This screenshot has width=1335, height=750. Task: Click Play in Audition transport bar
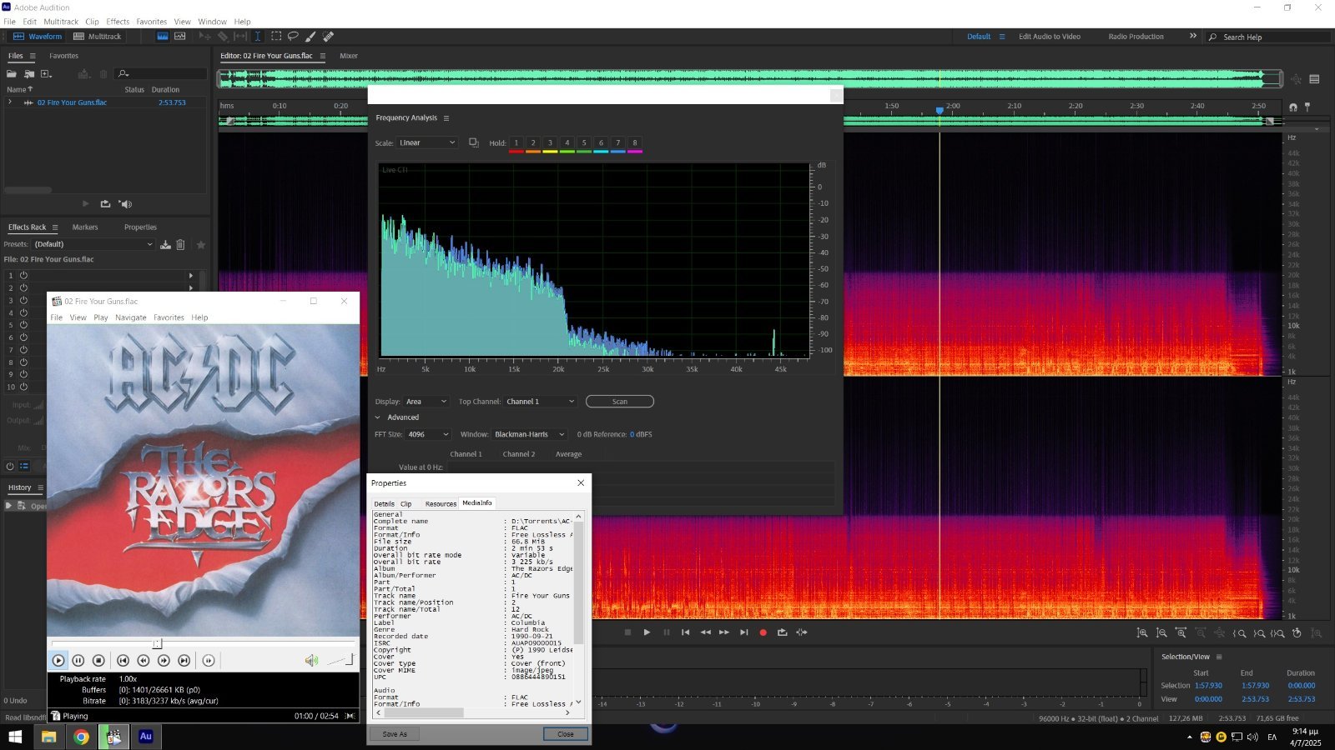pos(647,632)
